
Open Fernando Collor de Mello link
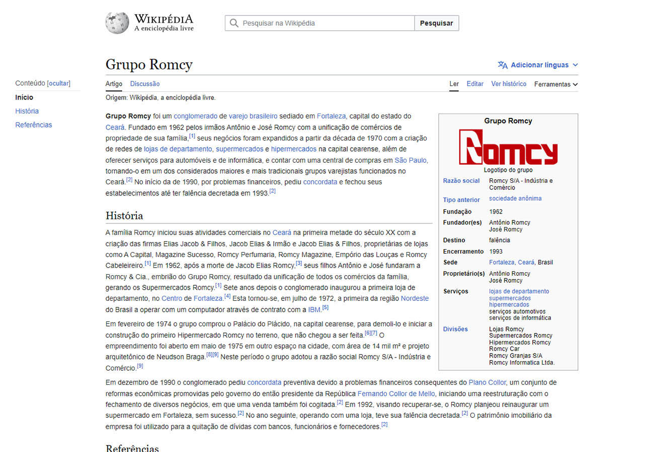pos(396,393)
